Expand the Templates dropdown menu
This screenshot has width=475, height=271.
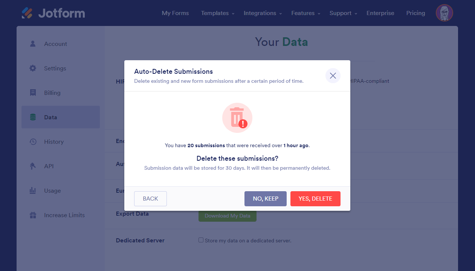point(217,13)
